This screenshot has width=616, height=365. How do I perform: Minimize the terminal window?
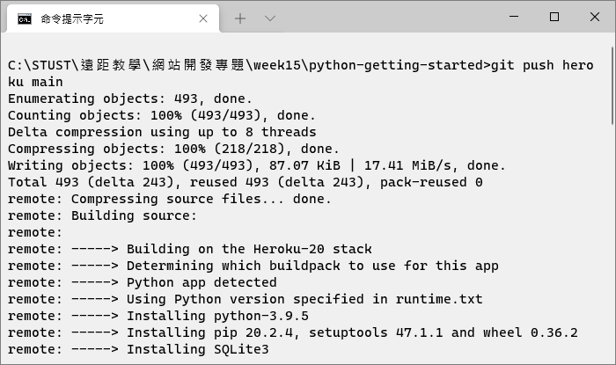512,17
